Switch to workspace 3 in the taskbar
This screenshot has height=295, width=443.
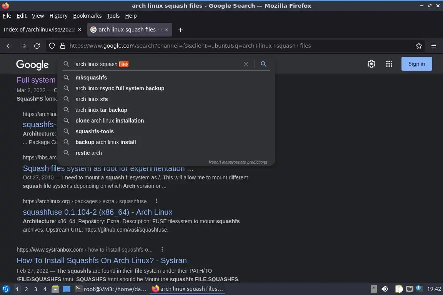(36, 289)
